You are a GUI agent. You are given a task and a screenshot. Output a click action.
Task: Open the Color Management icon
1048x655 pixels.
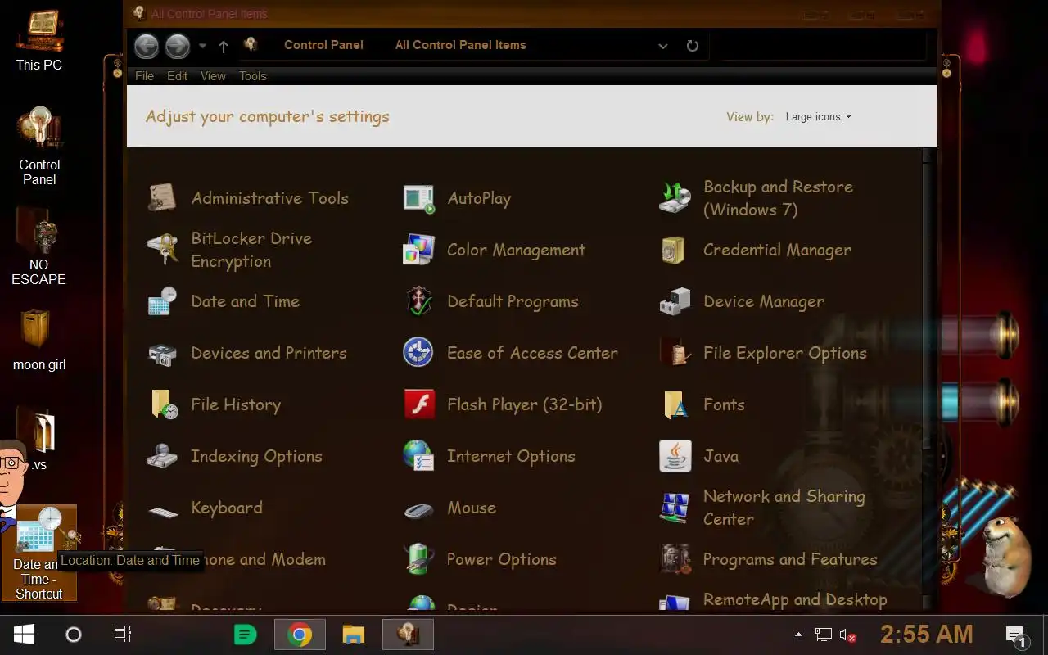[x=418, y=250]
